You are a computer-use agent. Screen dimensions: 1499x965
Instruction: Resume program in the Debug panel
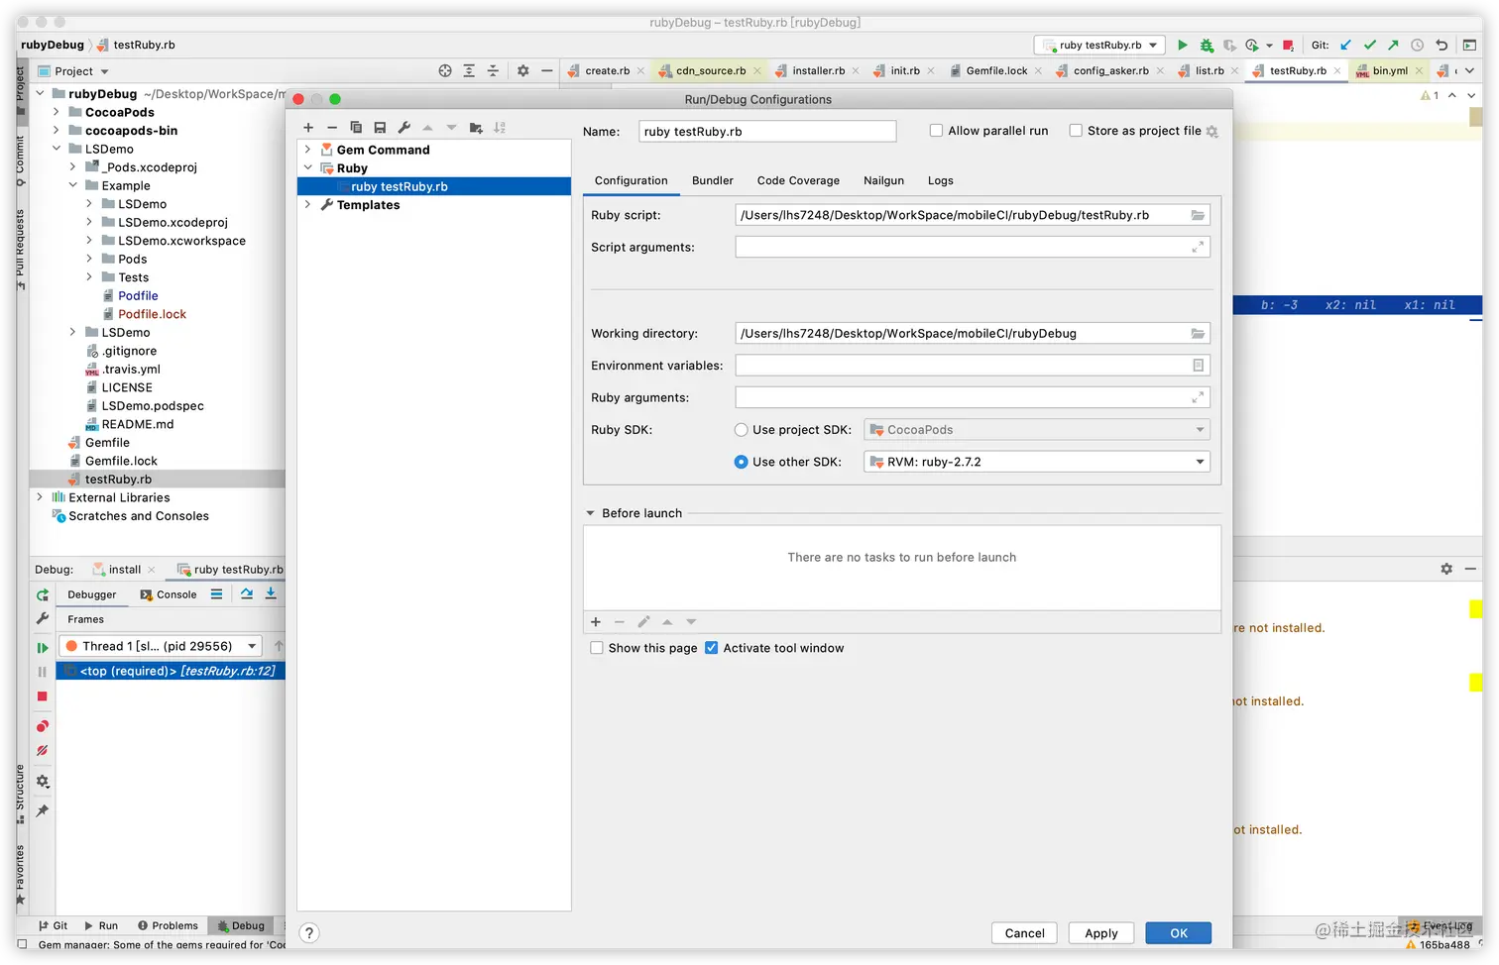coord(43,648)
